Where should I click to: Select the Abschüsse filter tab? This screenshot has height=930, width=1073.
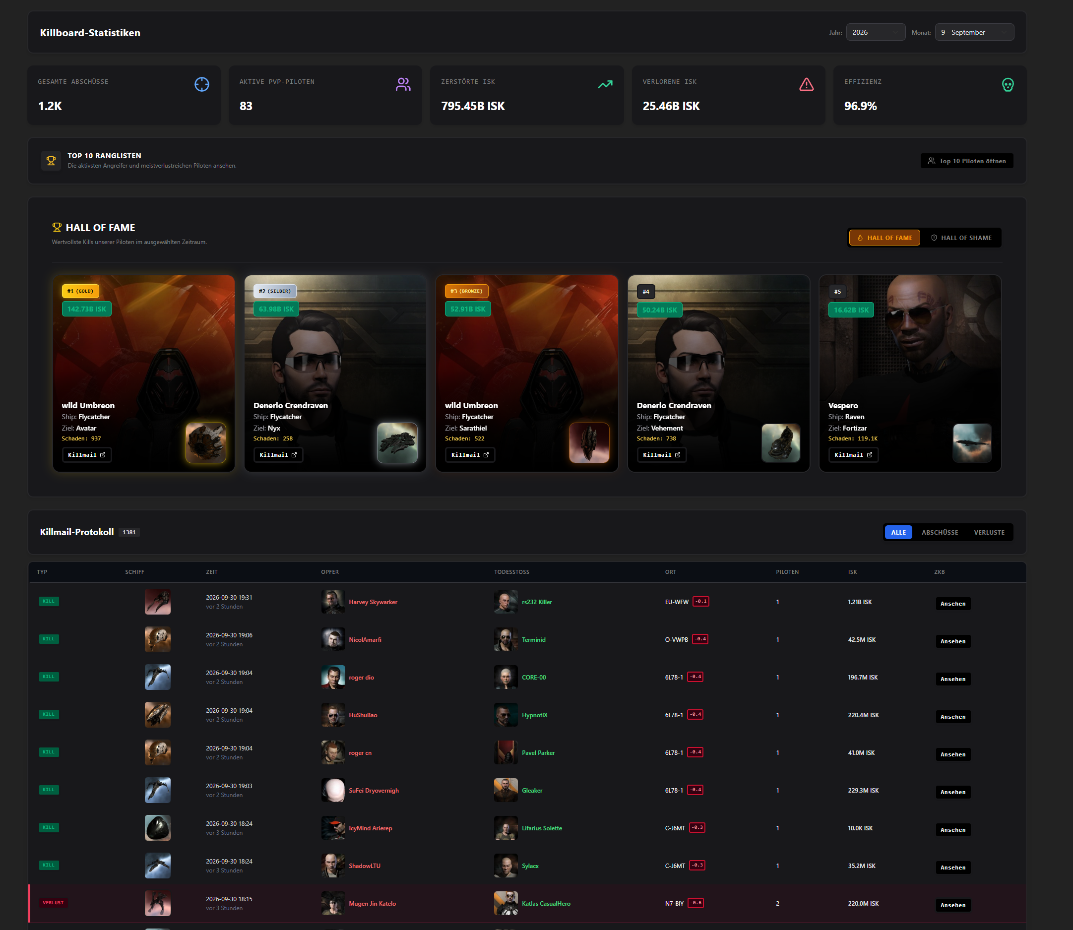pyautogui.click(x=940, y=533)
